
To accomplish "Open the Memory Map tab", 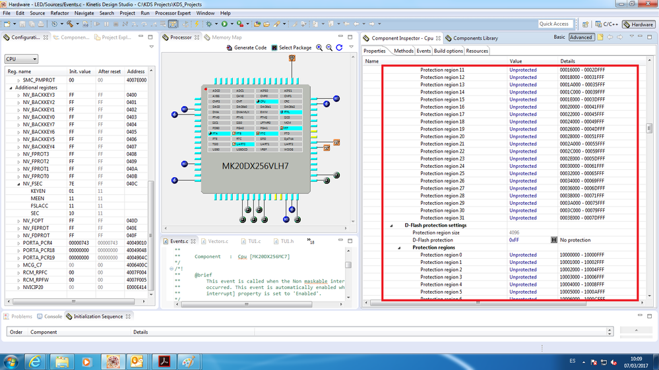I will (x=223, y=38).
